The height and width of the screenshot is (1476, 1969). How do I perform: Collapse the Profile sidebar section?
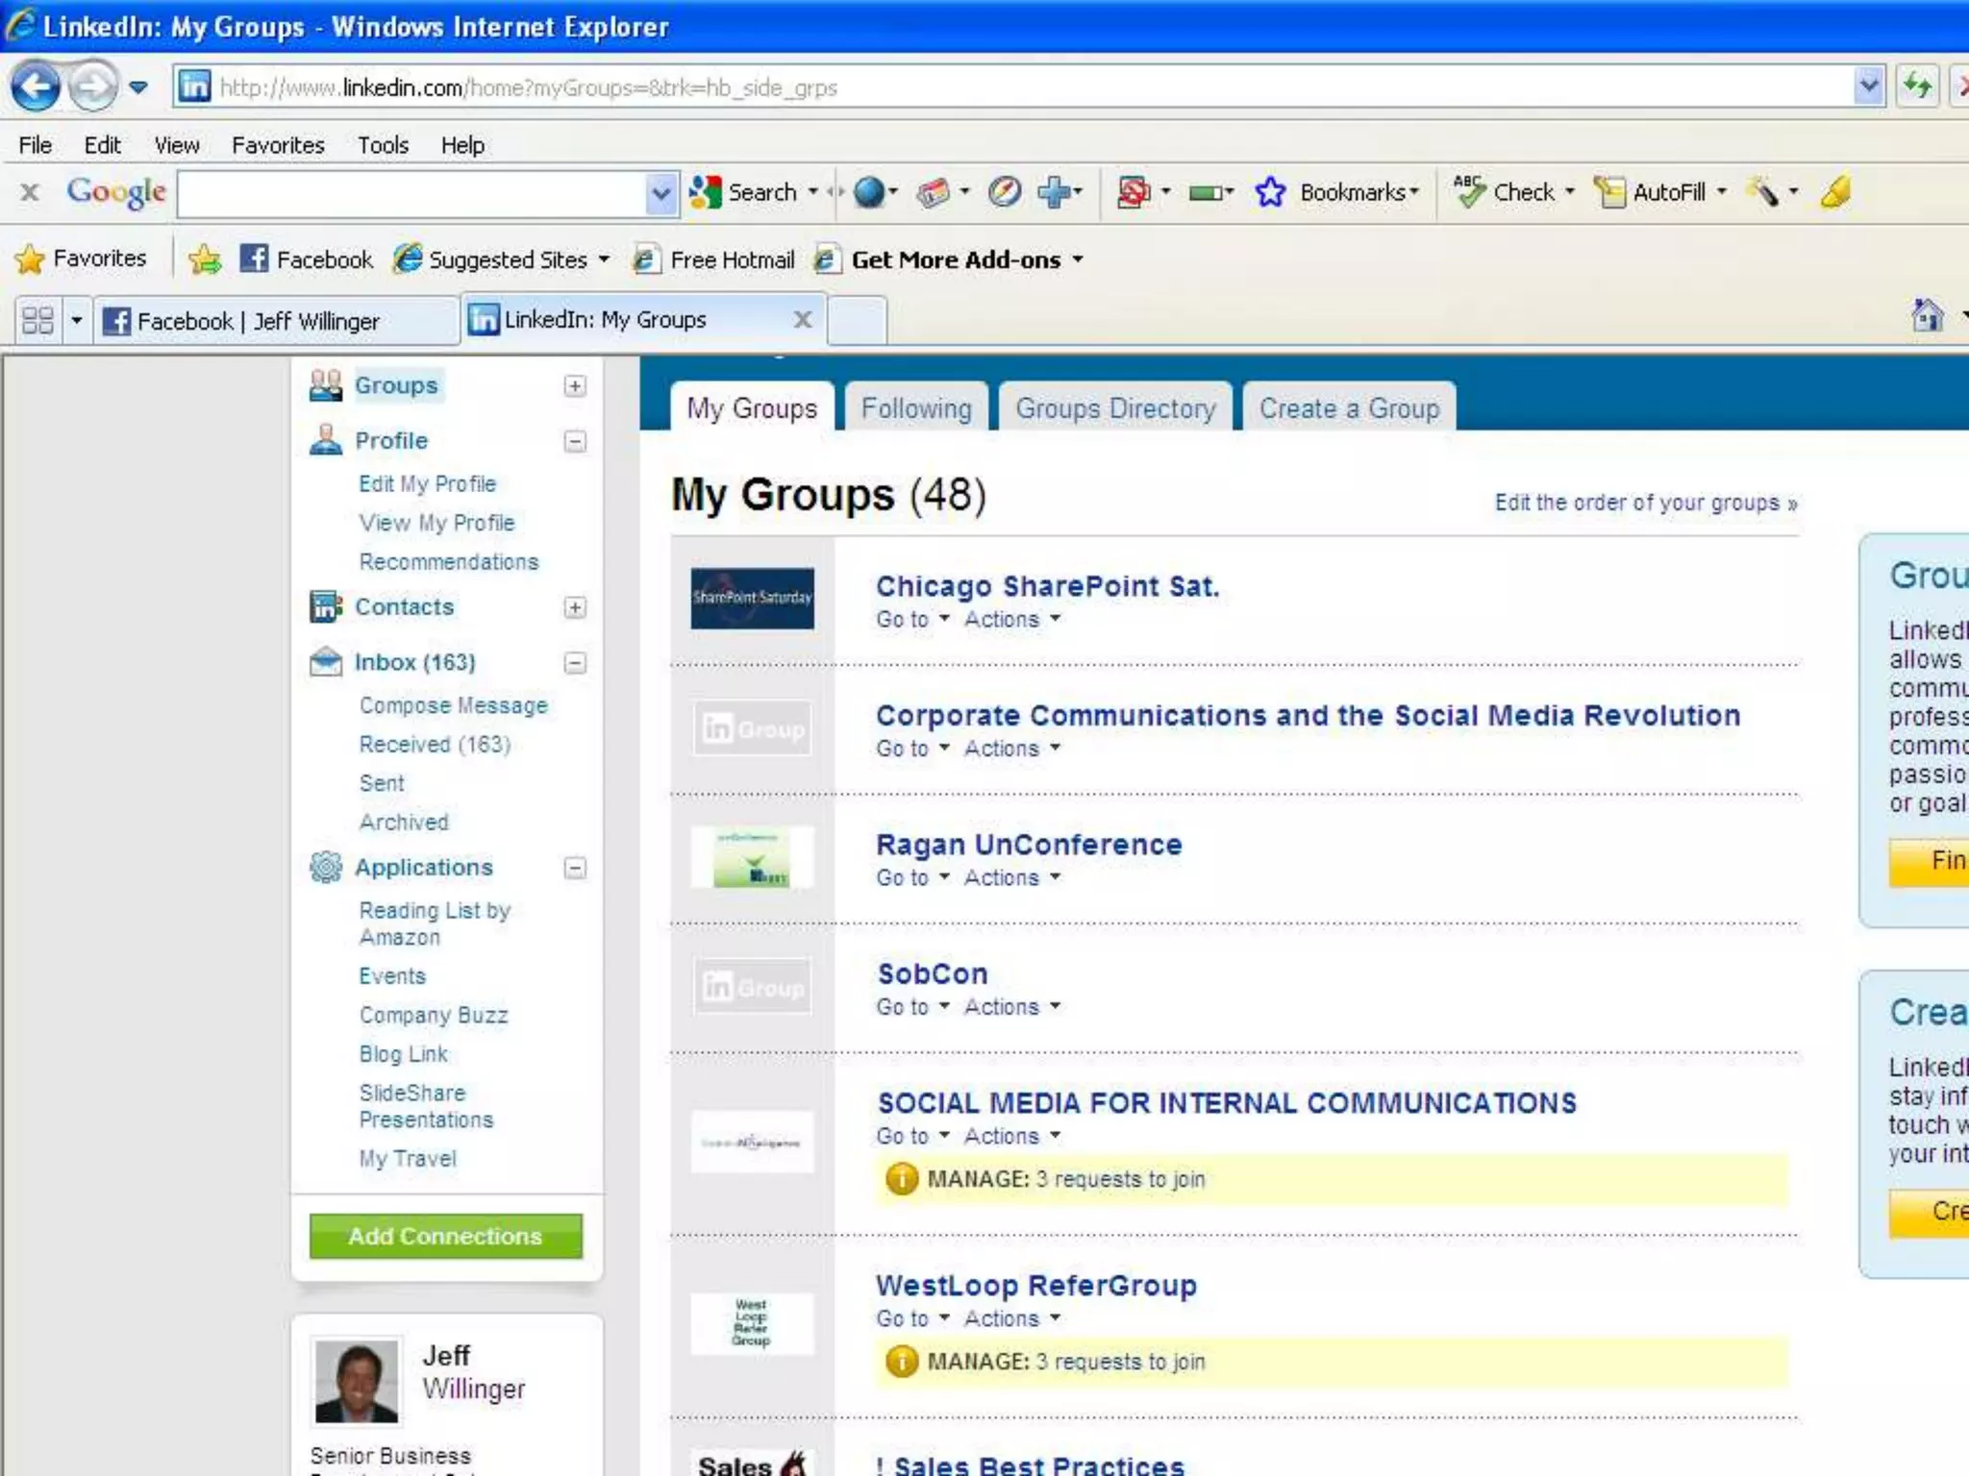575,441
